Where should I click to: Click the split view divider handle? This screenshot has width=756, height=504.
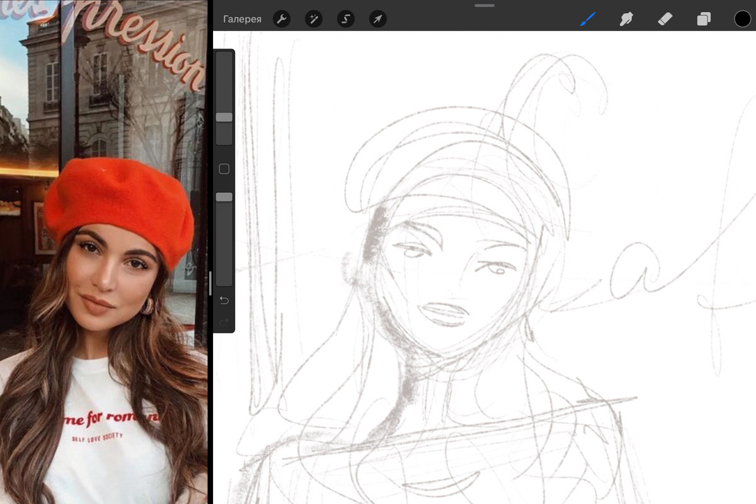pyautogui.click(x=210, y=283)
